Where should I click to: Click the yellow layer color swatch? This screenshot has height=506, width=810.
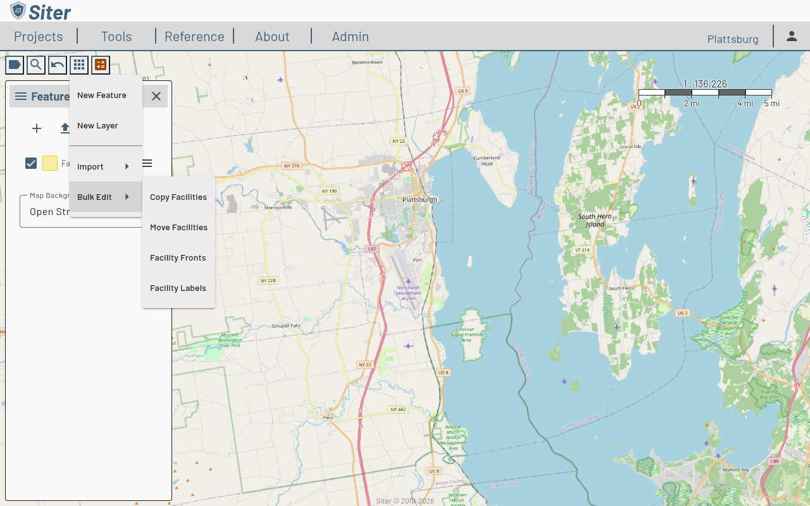coord(50,163)
